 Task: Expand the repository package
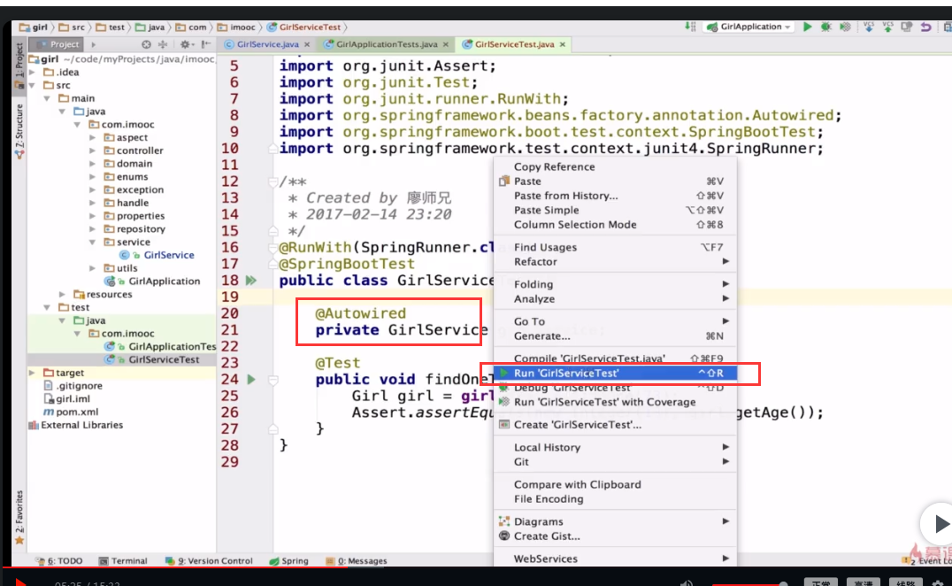[x=92, y=229]
